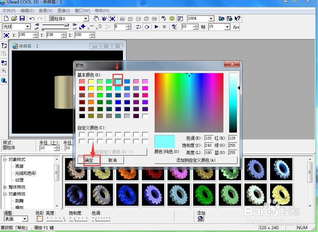
Task: Click the Insert text tool icon
Action: click(4, 46)
